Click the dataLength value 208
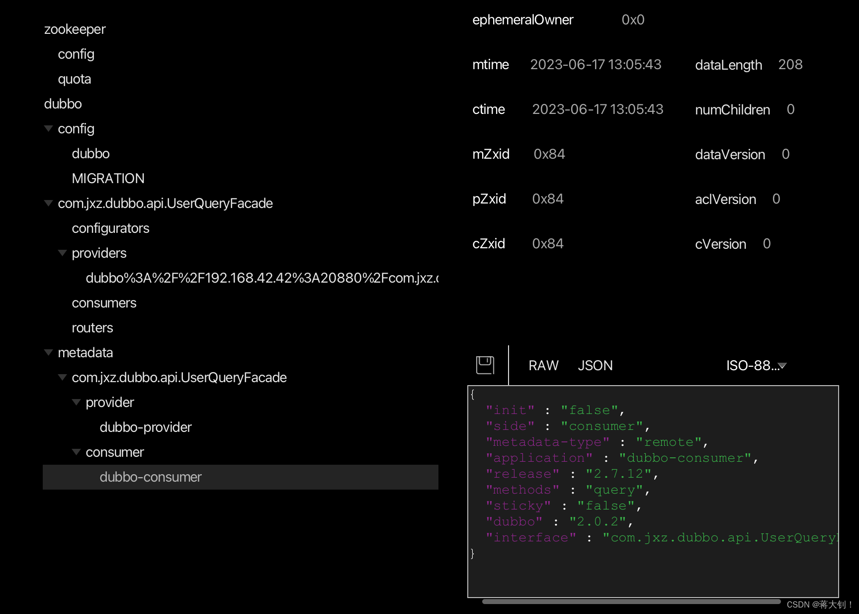The height and width of the screenshot is (614, 859). coord(790,65)
